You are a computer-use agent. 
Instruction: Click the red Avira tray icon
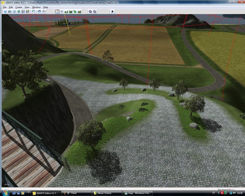click(x=222, y=193)
